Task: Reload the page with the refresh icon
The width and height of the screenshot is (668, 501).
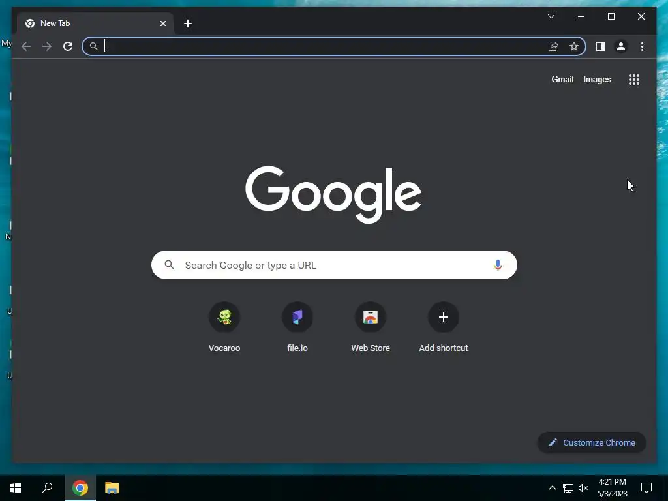Action: [x=68, y=46]
